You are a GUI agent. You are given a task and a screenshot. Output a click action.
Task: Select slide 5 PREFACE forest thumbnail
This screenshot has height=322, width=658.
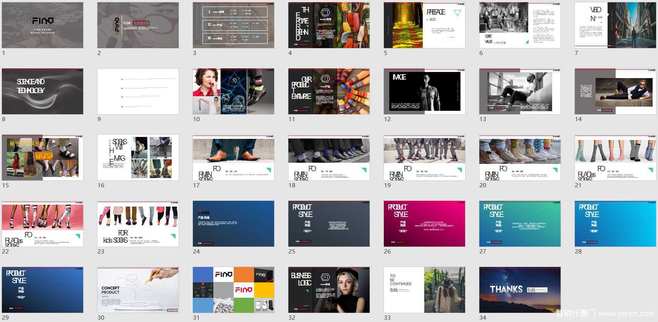424,25
